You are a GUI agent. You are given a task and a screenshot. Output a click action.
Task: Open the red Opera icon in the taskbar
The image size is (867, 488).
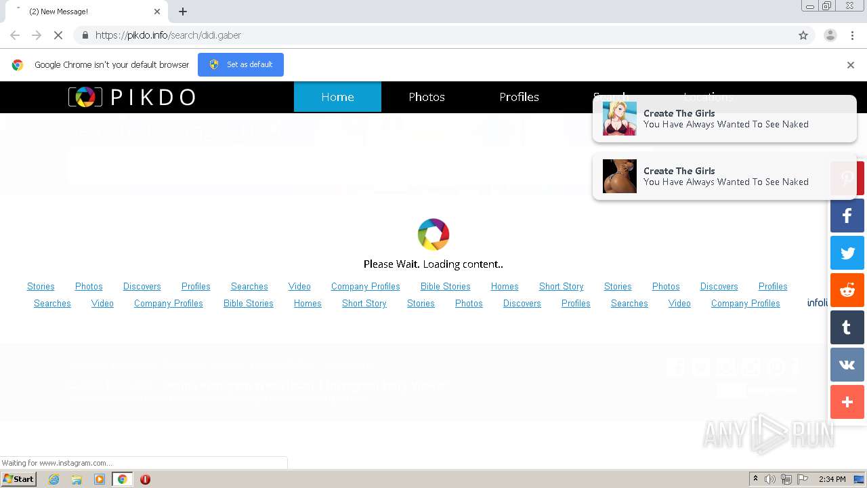point(145,479)
